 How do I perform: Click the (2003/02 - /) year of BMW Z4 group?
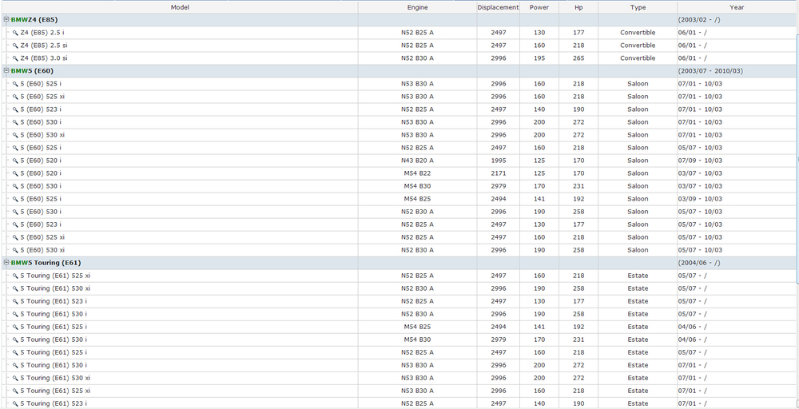coord(699,20)
